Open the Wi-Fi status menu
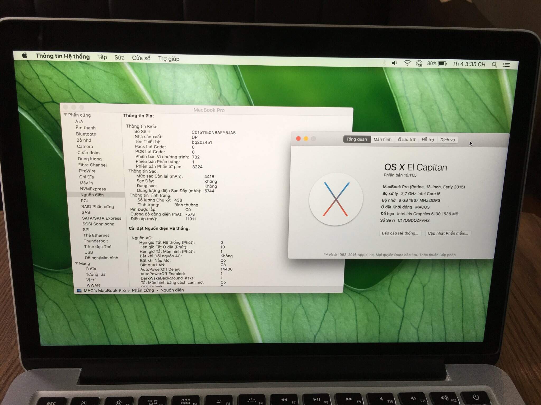The width and height of the screenshot is (541, 405). [x=407, y=63]
